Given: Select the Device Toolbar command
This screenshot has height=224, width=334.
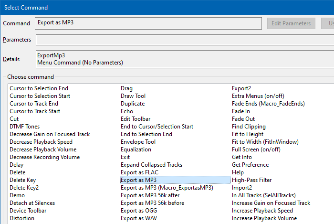Looking at the screenshot, I should pyautogui.click(x=28, y=211).
